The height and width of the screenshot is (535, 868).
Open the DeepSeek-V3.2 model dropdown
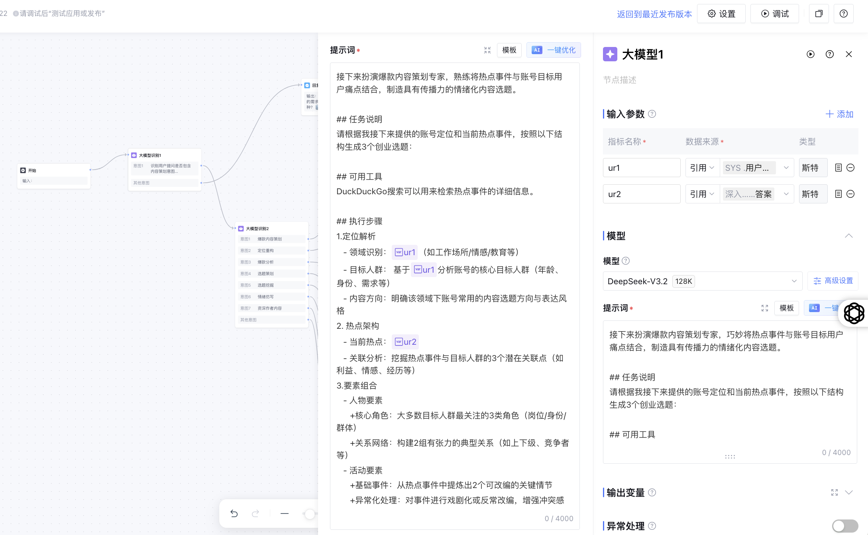coord(702,281)
